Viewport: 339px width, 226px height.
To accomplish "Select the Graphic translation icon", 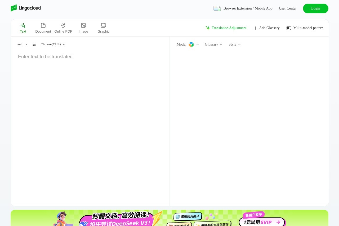I will [103, 25].
